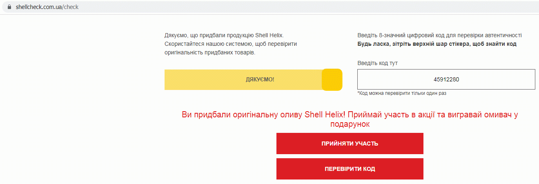Click the ПЕРЕВІРИТИ КОД red button
This screenshot has width=539, height=184.
click(350, 169)
